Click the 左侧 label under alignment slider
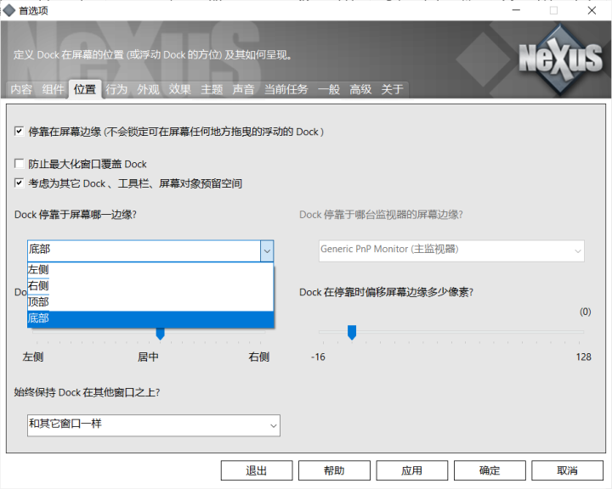The image size is (612, 489). [33, 357]
